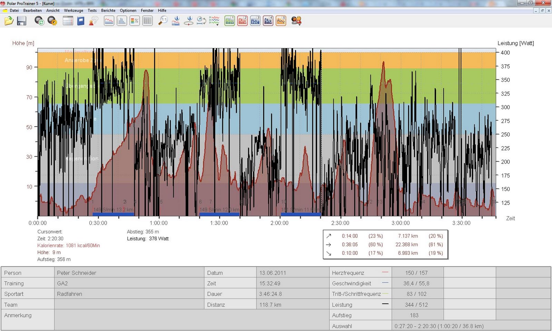Select graph preset 1 icon
The image size is (552, 332).
click(x=230, y=21)
